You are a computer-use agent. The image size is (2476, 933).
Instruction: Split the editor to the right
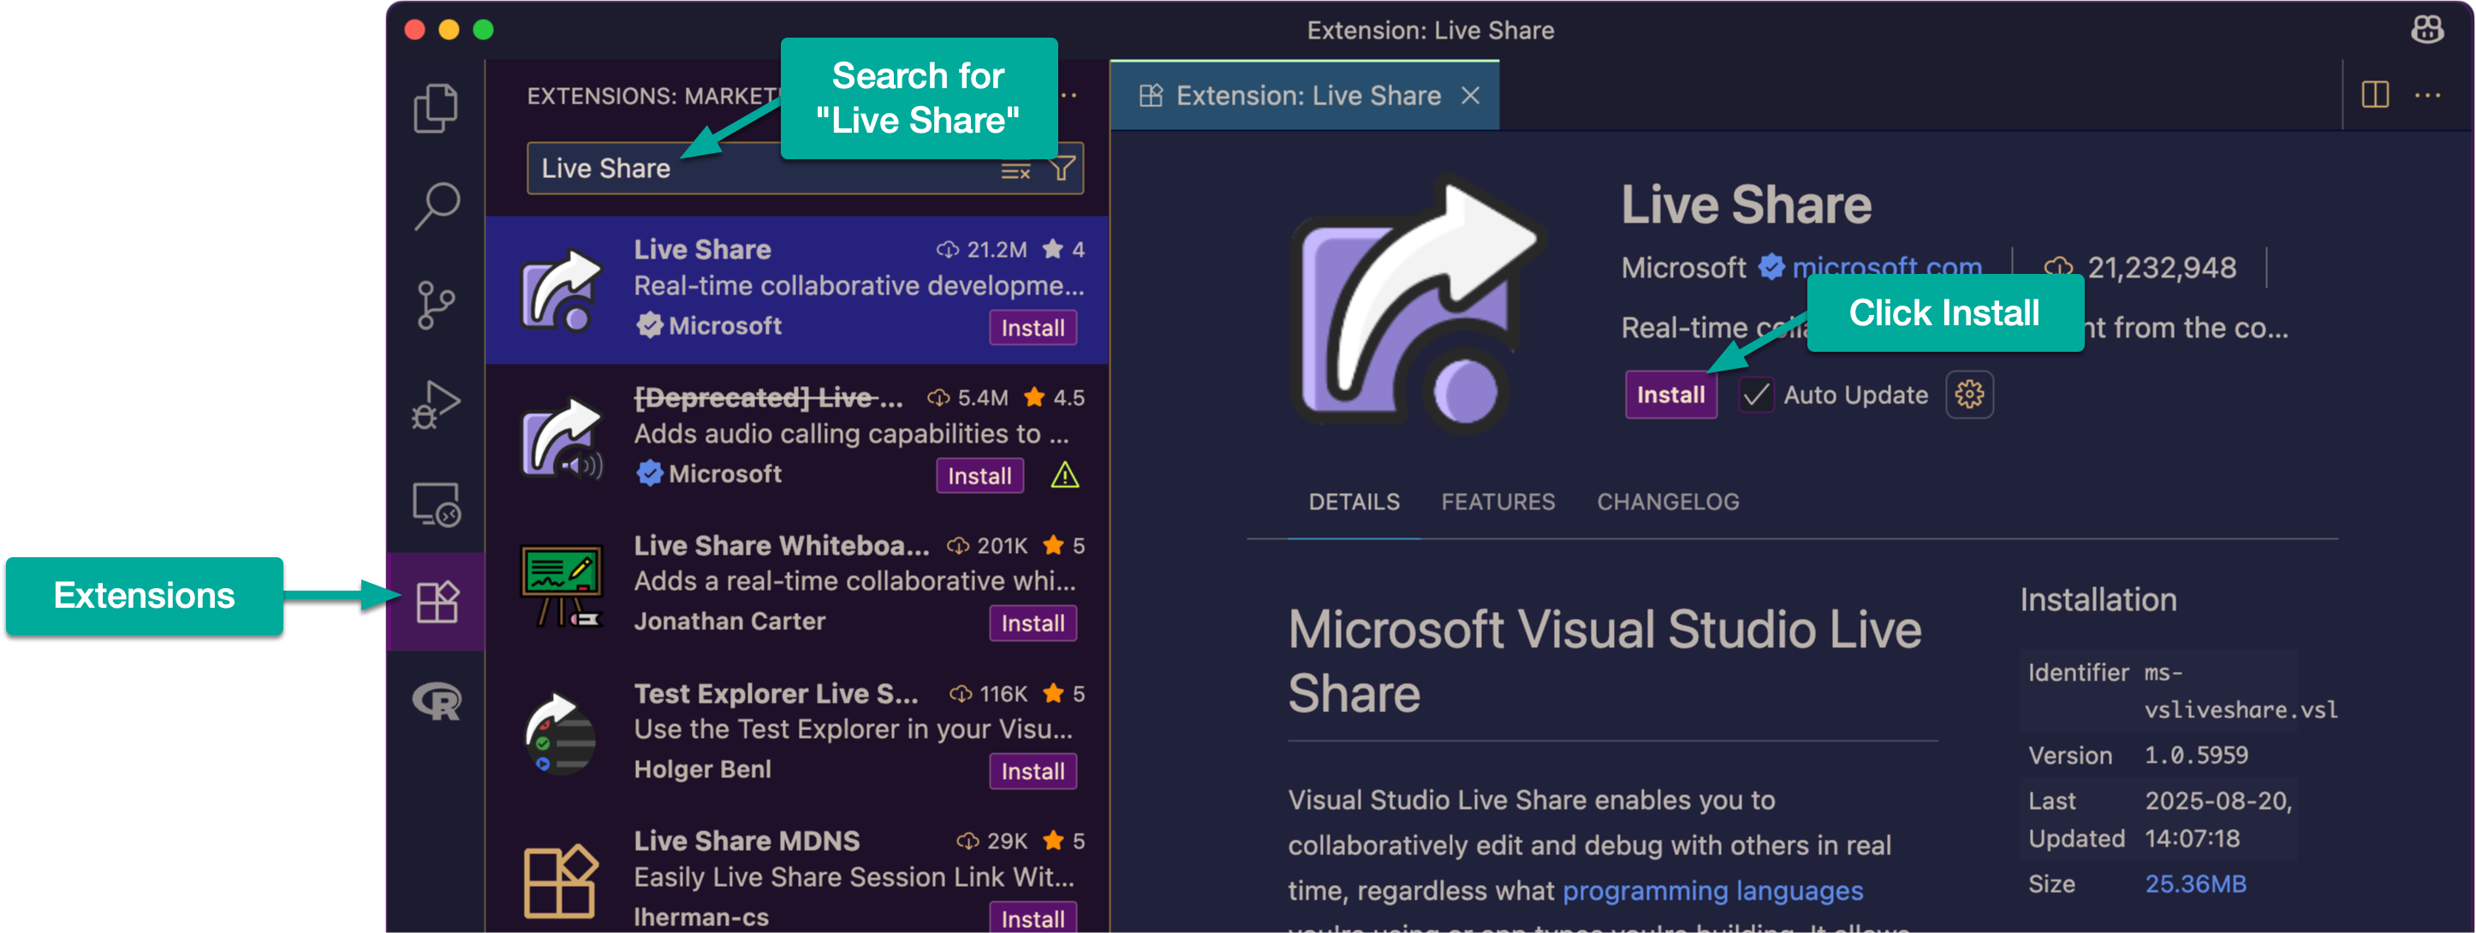2375,95
